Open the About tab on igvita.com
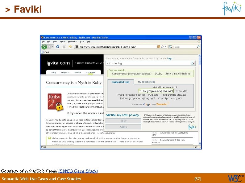245x183 pixels. pyautogui.click(x=78, y=72)
